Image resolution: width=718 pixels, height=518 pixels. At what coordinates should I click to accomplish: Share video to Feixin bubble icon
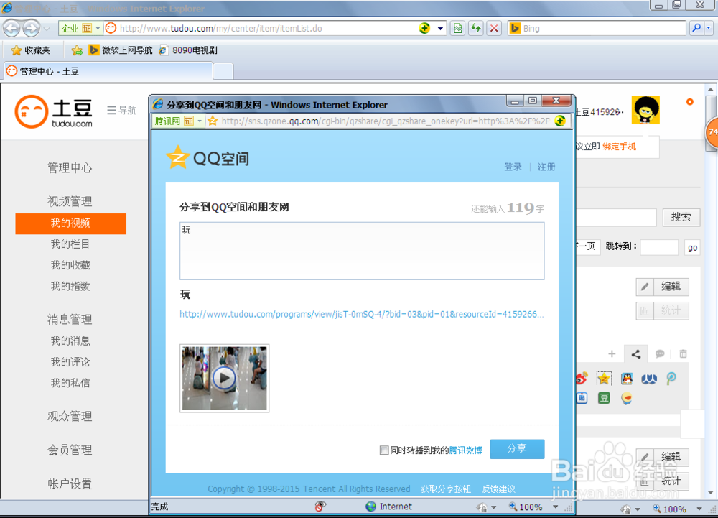click(626, 398)
